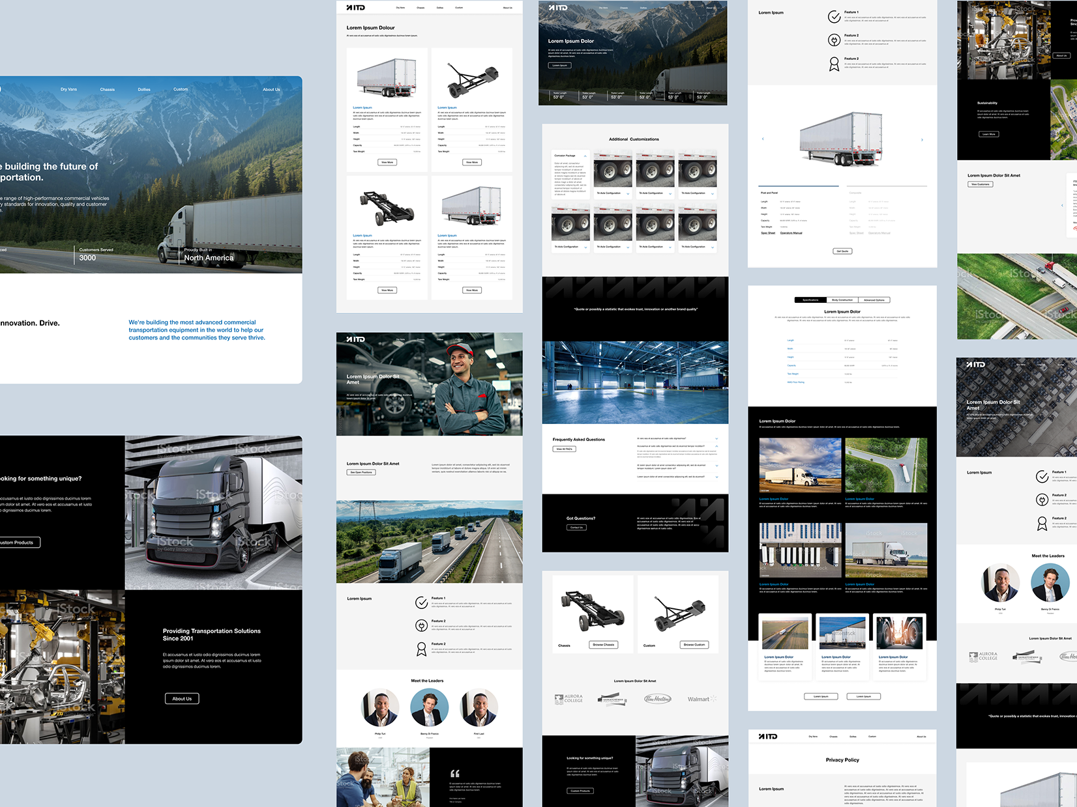Click the 'Privacy Policy' page heading
Screen dimensions: 1077x807
click(x=842, y=760)
